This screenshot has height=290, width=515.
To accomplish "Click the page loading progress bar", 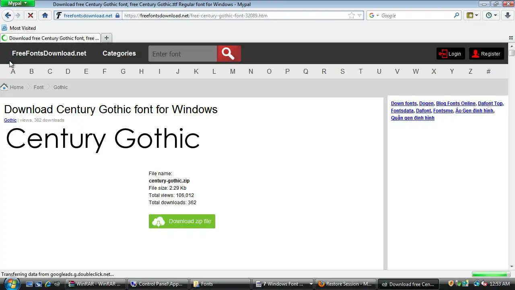I will pos(490,274).
